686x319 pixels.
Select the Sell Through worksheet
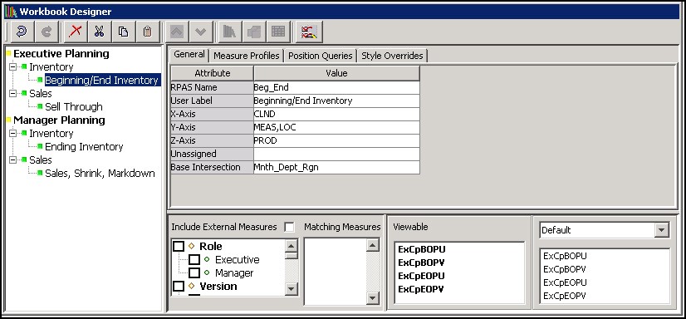[x=73, y=107]
